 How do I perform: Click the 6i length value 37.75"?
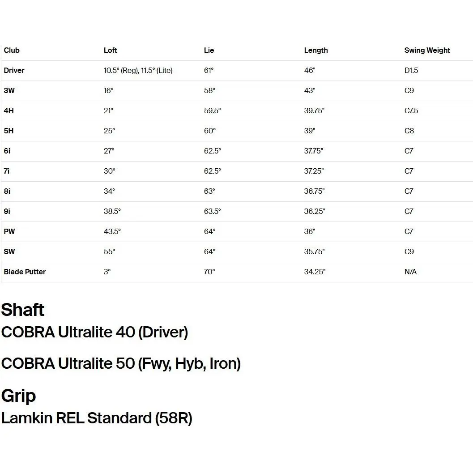(313, 151)
